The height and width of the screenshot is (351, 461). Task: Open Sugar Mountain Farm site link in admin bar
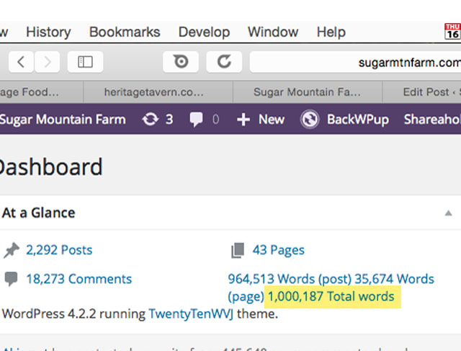63,120
